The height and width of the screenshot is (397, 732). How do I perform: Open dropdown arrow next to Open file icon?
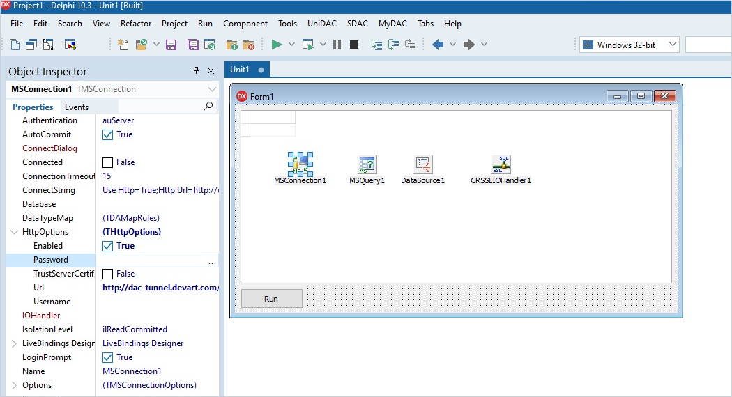coord(156,45)
